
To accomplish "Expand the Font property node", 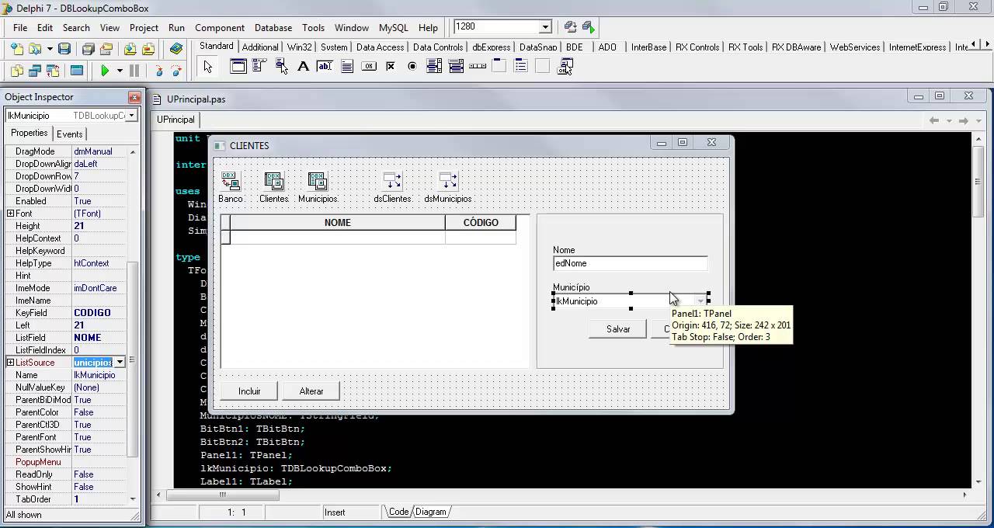I will [x=10, y=214].
